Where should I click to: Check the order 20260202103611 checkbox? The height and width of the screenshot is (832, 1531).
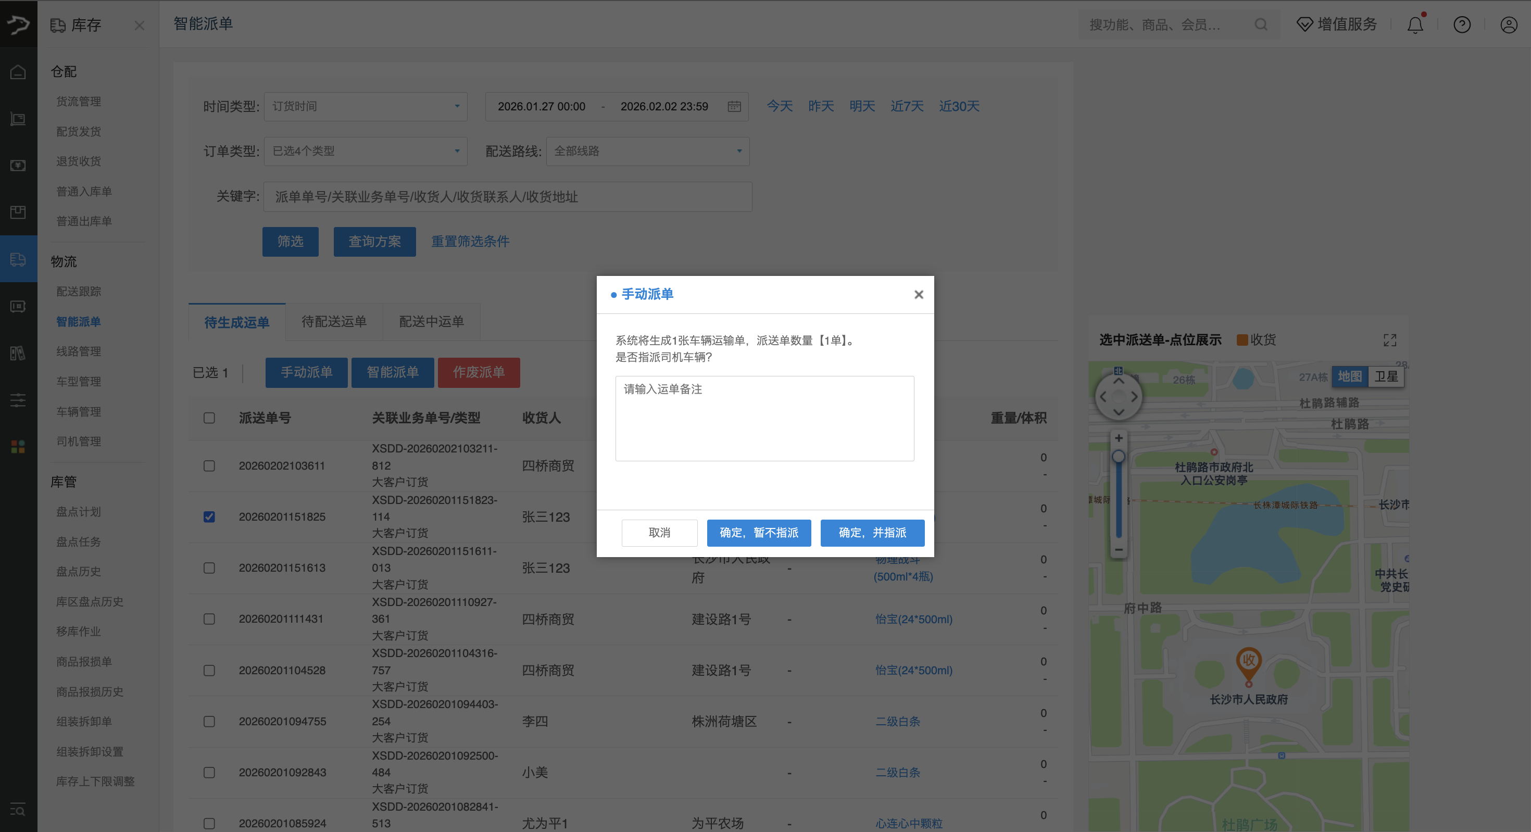pyautogui.click(x=209, y=465)
